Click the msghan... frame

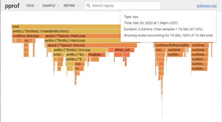tap(97, 54)
